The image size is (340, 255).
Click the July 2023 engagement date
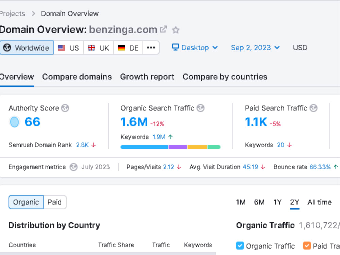point(96,167)
